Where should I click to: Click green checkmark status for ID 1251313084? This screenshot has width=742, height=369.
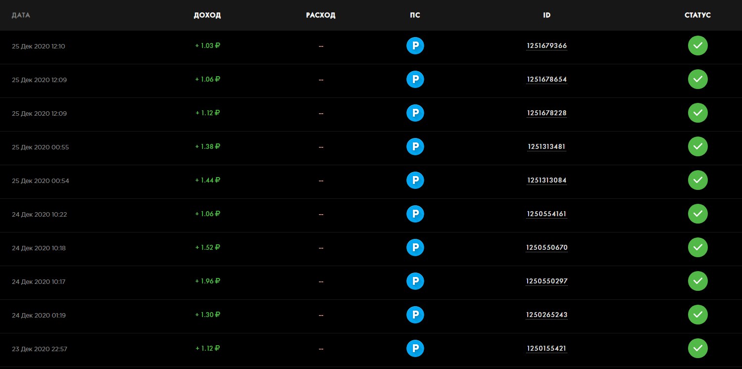click(698, 180)
